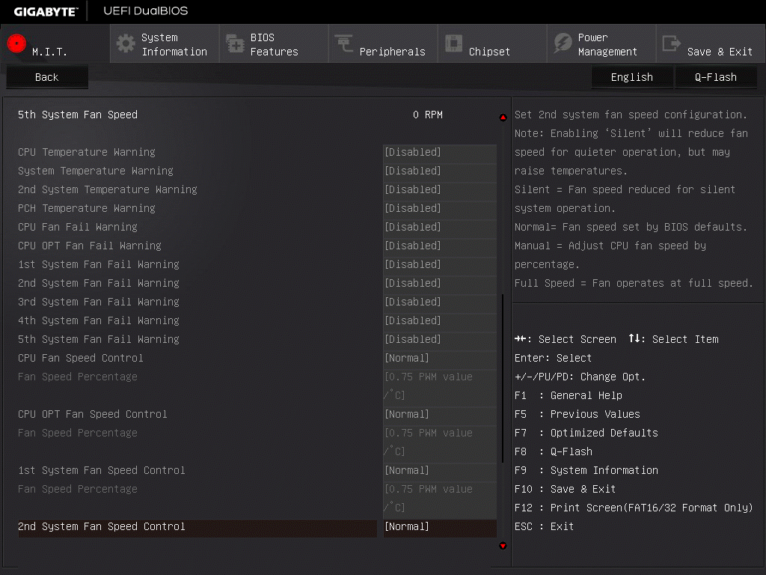Switch to the System Information tab
This screenshot has width=766, height=575.
point(165,44)
